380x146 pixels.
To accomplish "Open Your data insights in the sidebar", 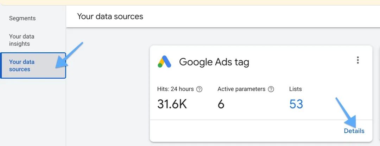I will (21, 40).
